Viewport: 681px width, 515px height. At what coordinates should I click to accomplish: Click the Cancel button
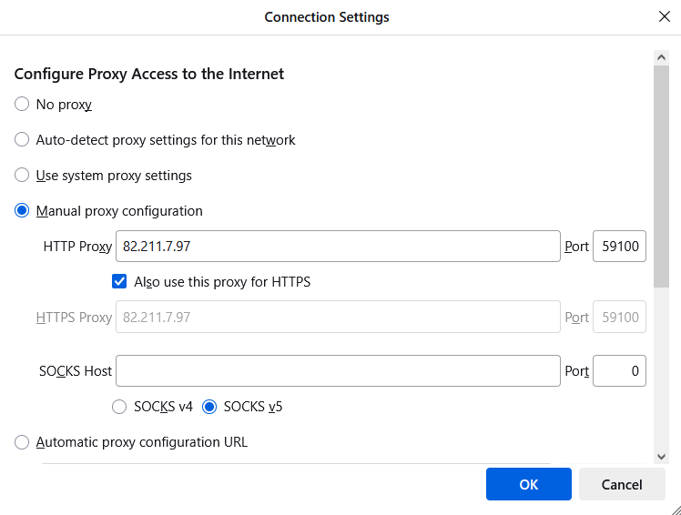click(x=622, y=484)
